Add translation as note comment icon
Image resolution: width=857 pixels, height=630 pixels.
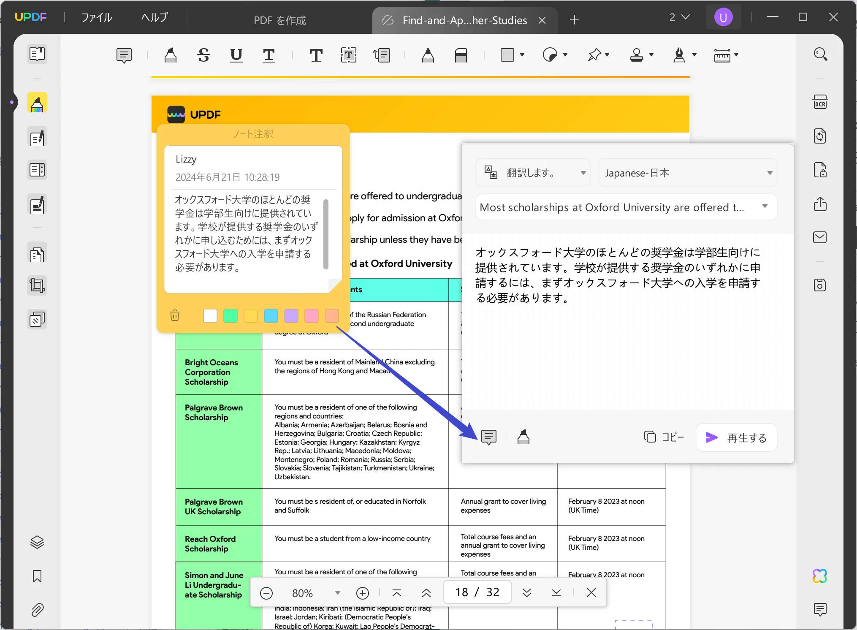tap(489, 437)
